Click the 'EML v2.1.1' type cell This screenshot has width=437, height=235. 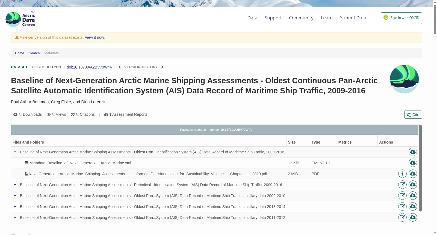321,163
